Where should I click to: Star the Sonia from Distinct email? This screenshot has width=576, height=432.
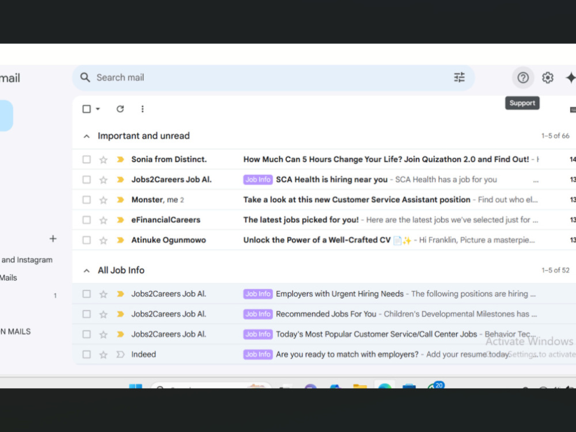click(103, 160)
